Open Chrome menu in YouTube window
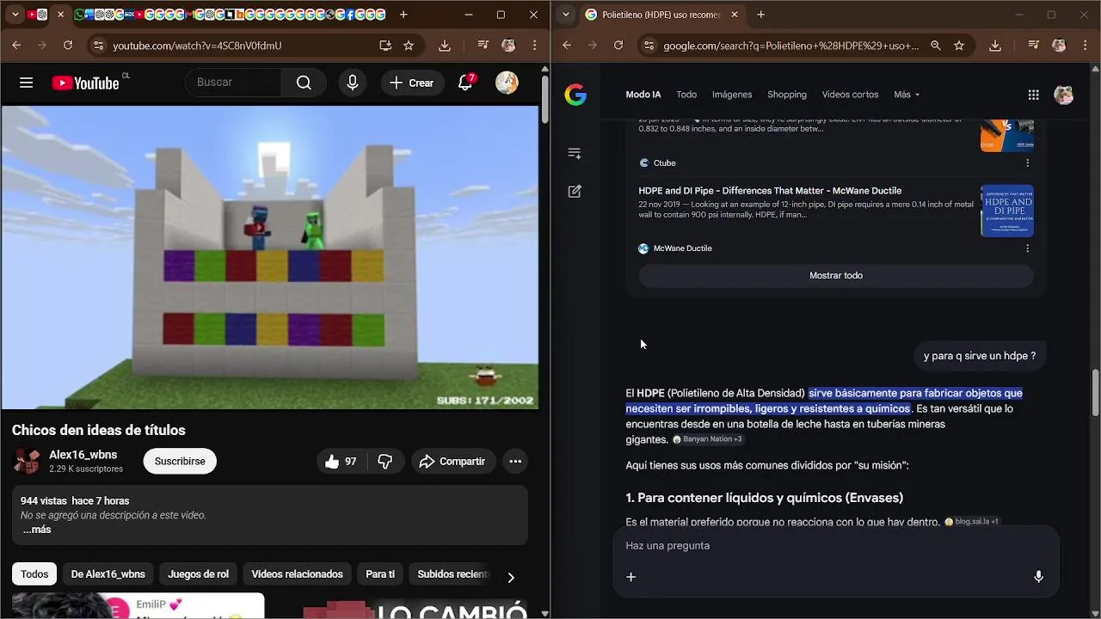This screenshot has width=1101, height=619. tap(535, 46)
